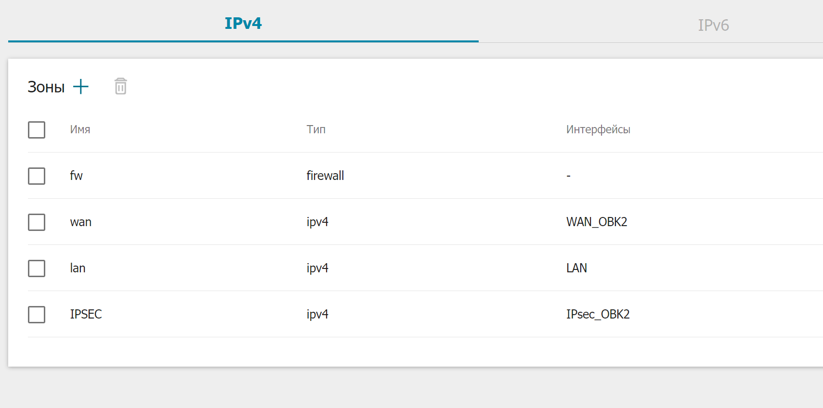Click the LAN interface cell
The height and width of the screenshot is (408, 823).
pyautogui.click(x=576, y=268)
